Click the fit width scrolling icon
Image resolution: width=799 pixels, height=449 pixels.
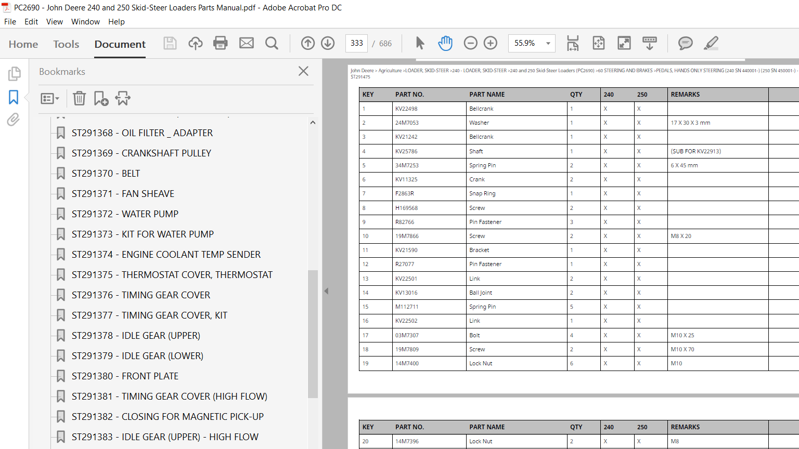coord(573,43)
